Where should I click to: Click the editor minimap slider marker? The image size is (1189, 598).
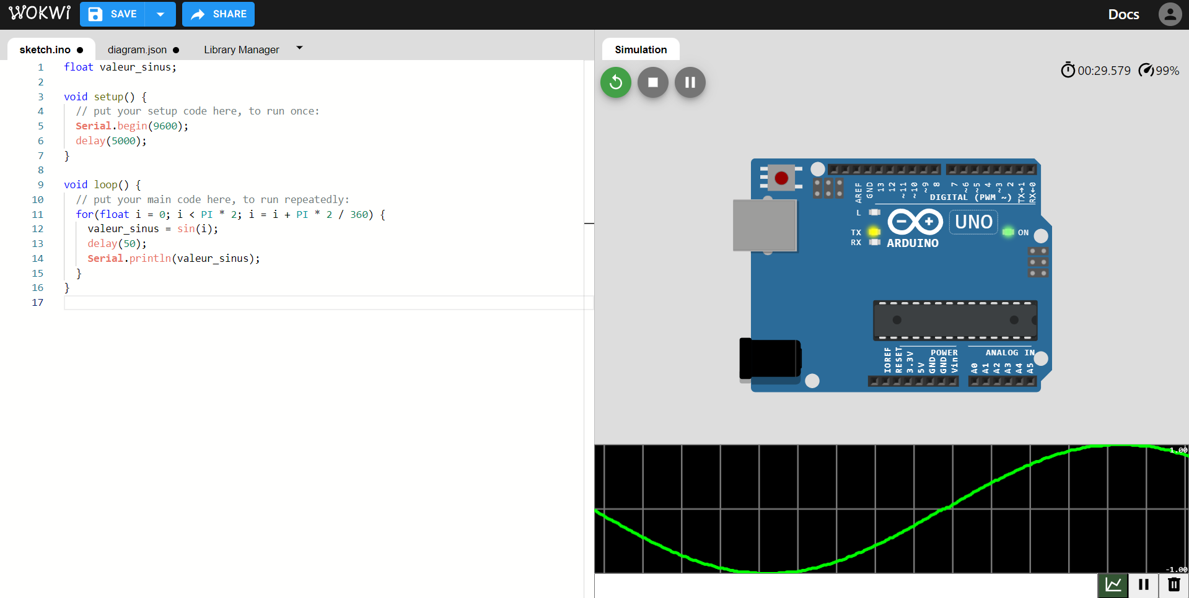tap(589, 223)
